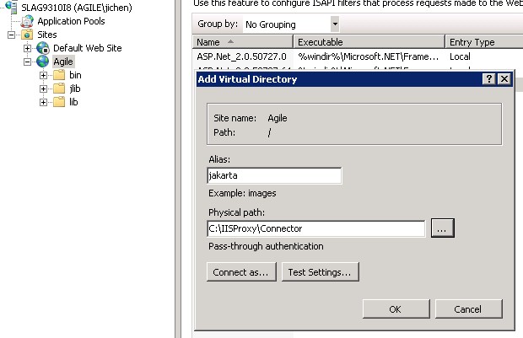Confirm the dialog with OK
This screenshot has width=523, height=338.
(x=395, y=309)
